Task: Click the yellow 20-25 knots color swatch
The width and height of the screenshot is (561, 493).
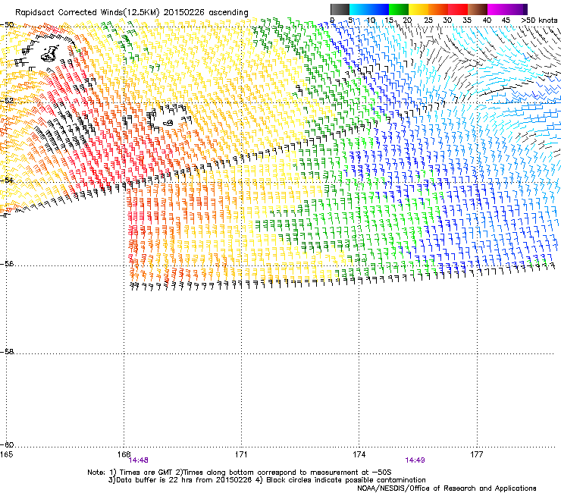Action: (x=418, y=9)
